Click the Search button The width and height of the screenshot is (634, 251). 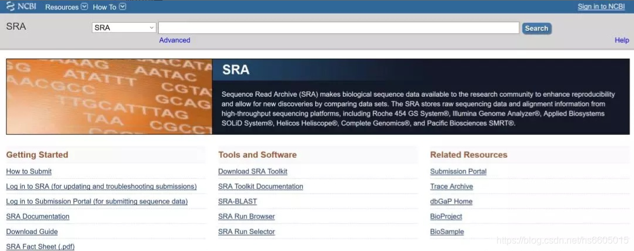tap(536, 28)
